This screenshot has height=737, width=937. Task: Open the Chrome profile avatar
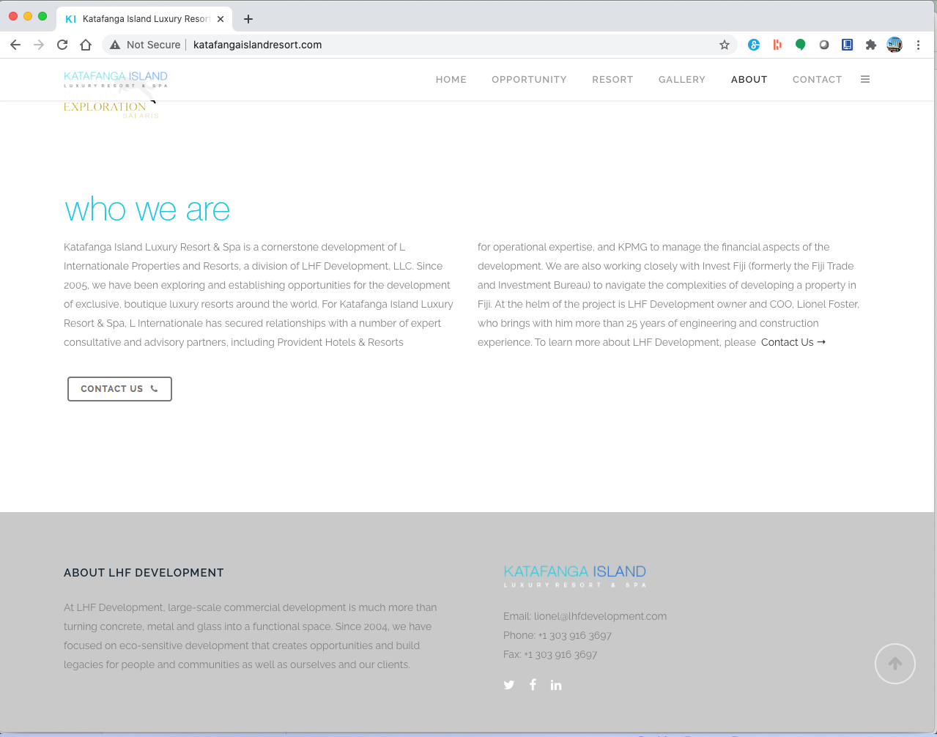895,45
